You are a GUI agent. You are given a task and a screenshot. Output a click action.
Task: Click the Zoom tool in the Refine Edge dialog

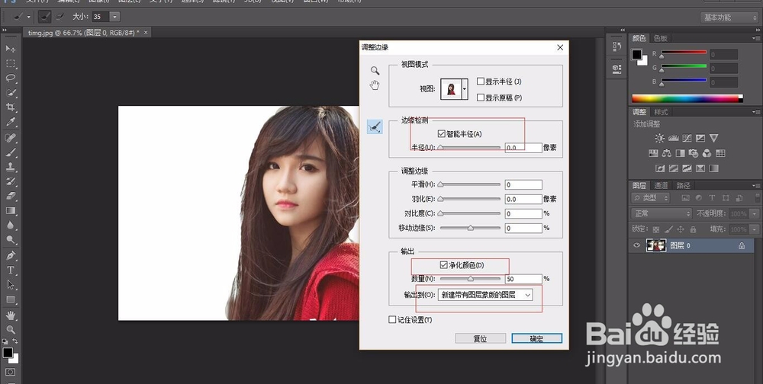click(x=375, y=71)
